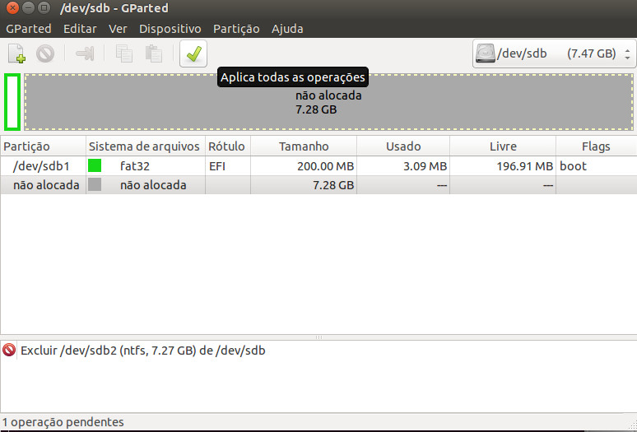
Task: Click the pane divider handle above operations list
Action: pyautogui.click(x=318, y=337)
